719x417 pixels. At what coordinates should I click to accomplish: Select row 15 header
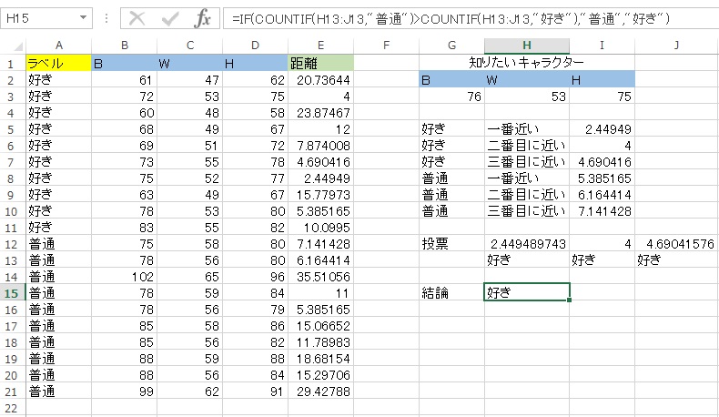(12, 293)
